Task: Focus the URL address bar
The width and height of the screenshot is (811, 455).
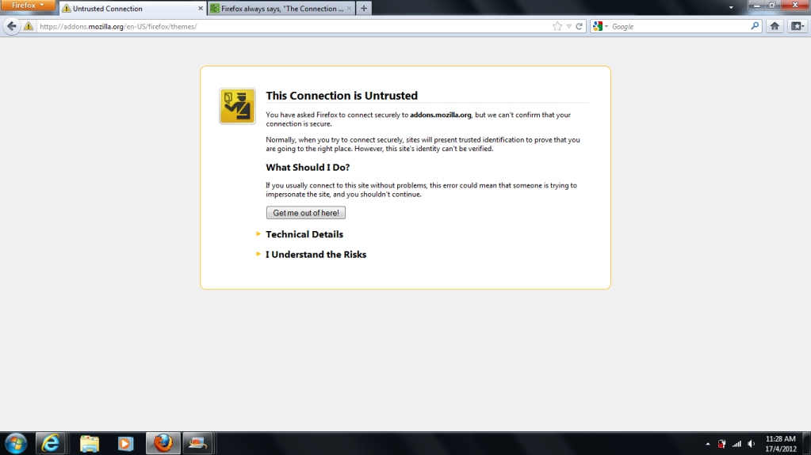Action: click(x=295, y=26)
